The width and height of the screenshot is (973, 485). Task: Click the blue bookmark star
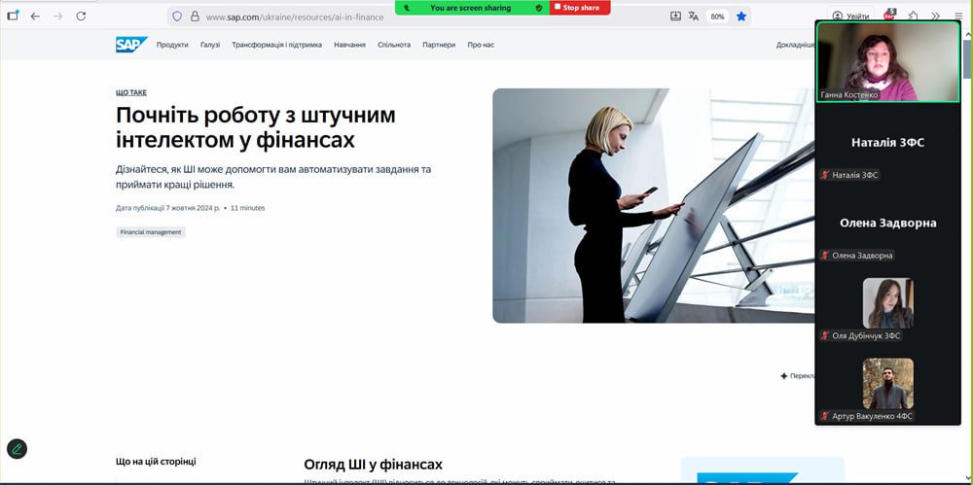[x=741, y=17]
